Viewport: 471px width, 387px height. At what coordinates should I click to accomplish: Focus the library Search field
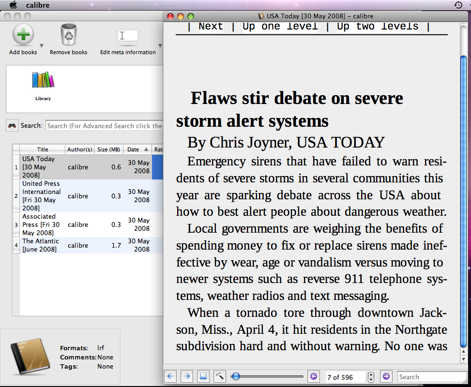pos(104,126)
